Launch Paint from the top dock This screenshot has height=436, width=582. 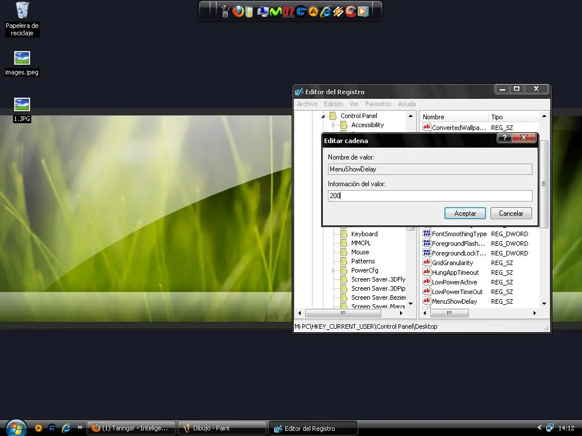coord(225,11)
